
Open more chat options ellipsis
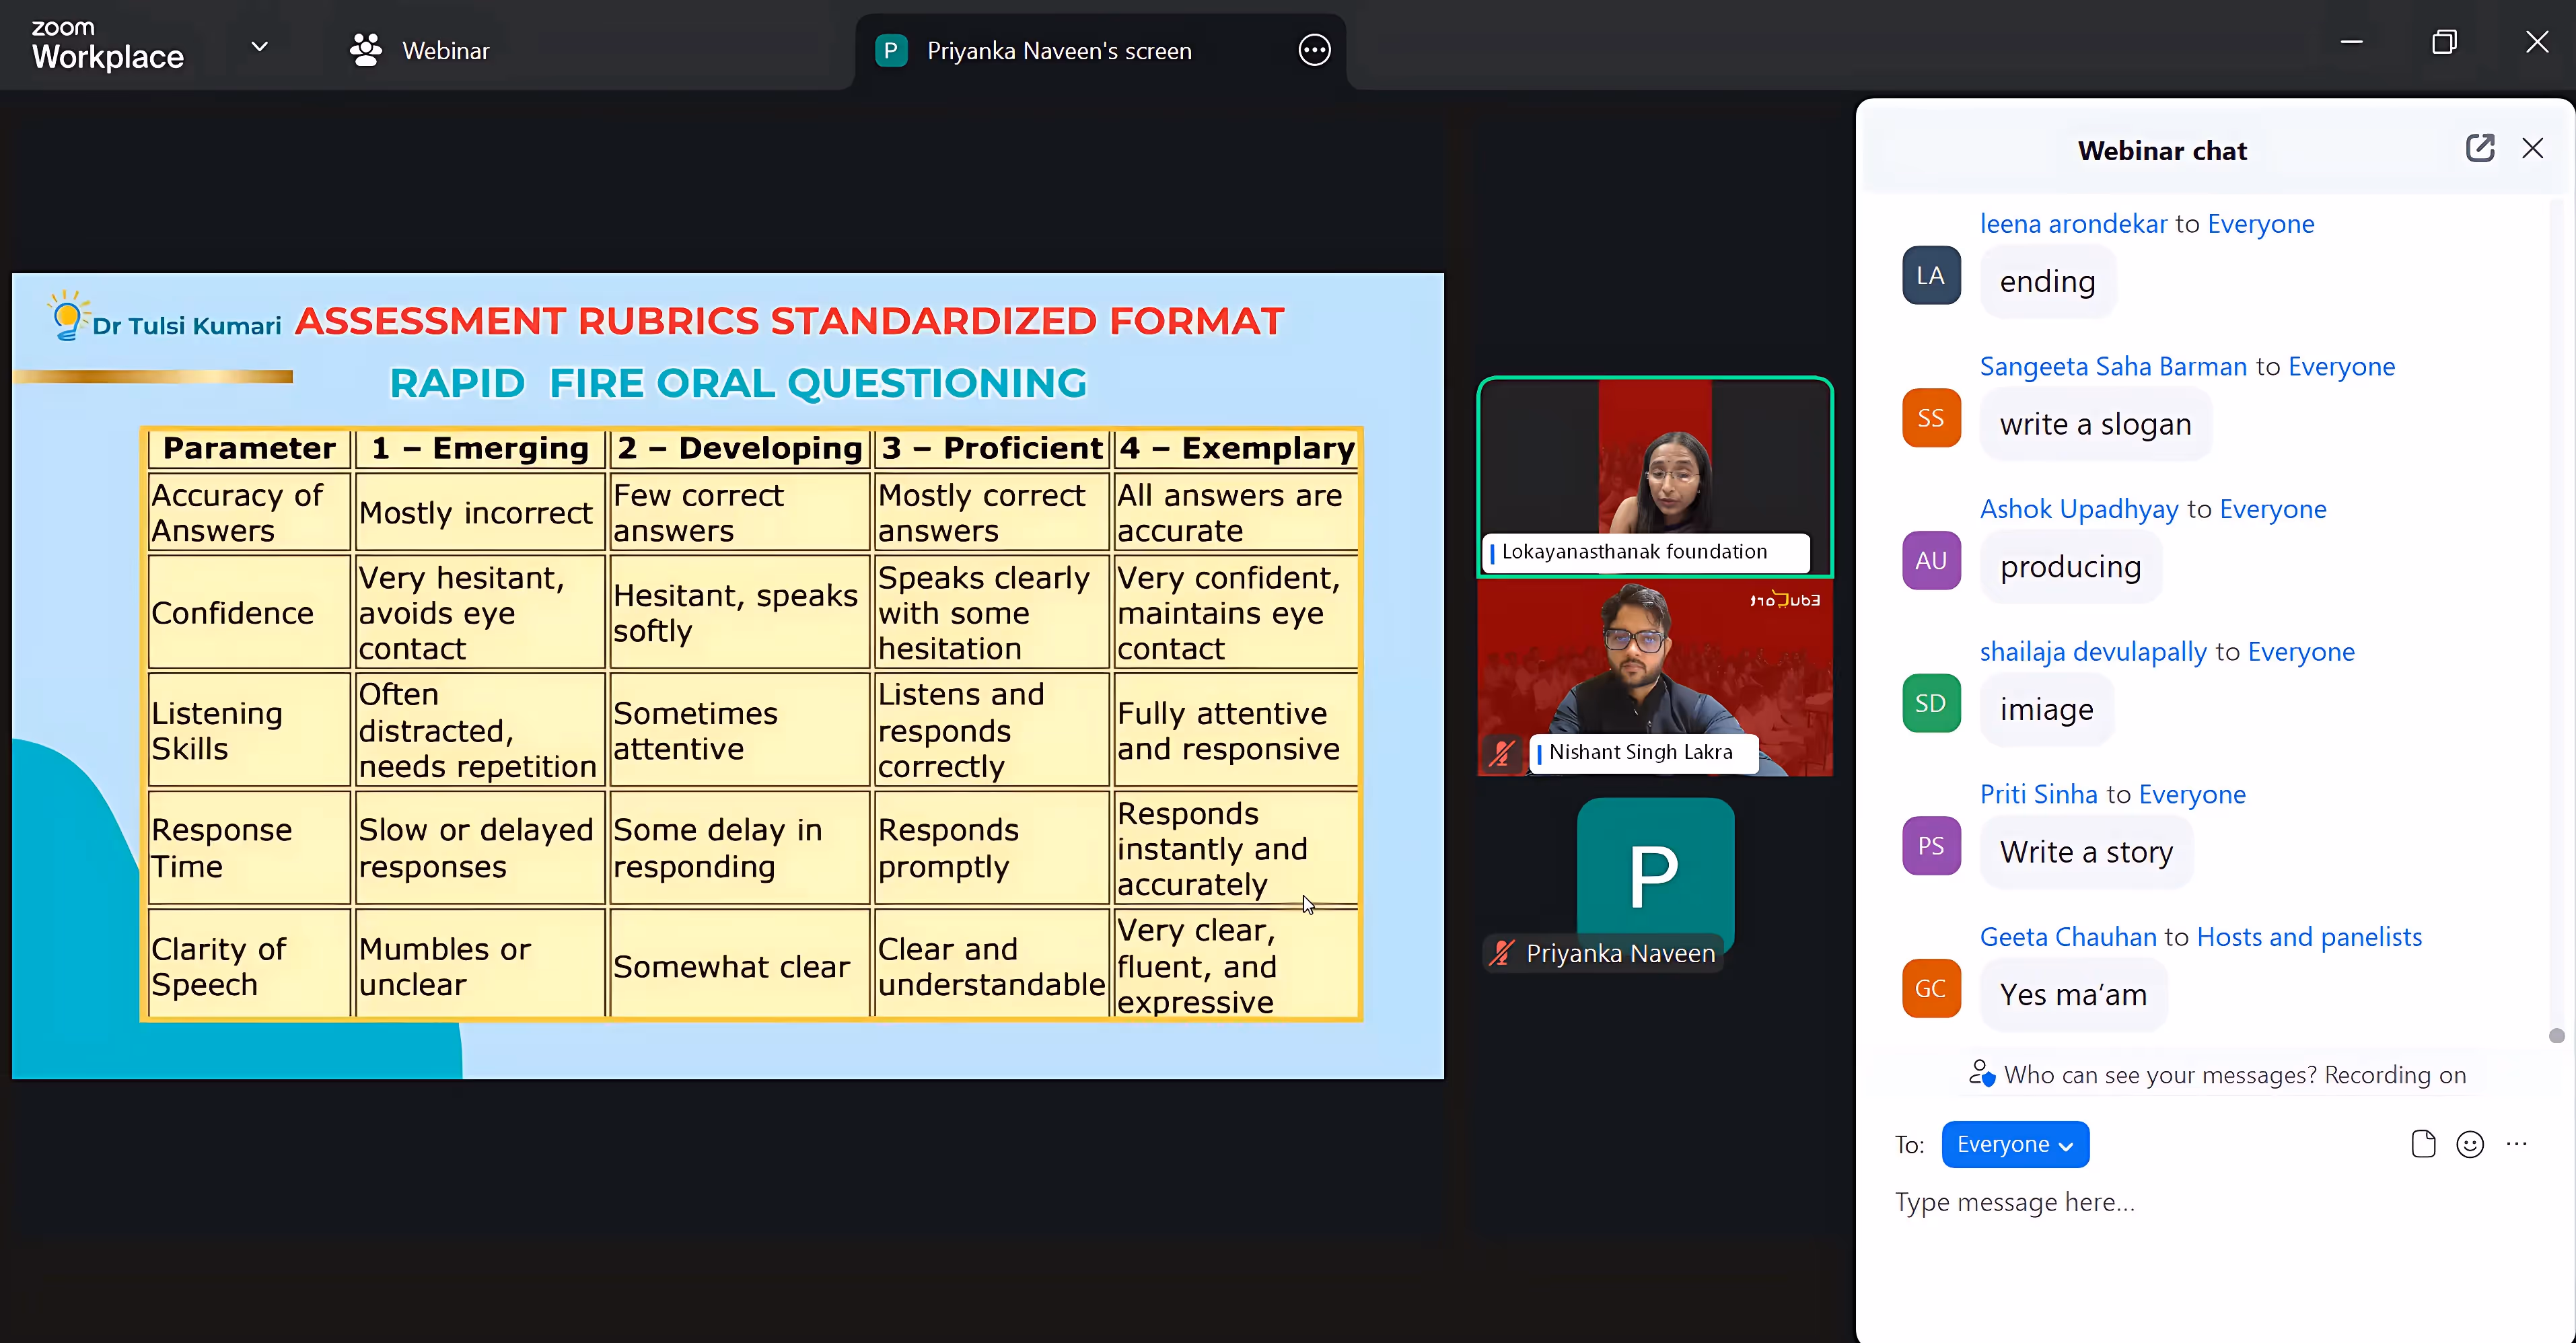pyautogui.click(x=2516, y=1144)
